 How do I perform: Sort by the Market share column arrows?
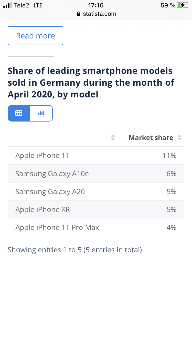(x=179, y=138)
